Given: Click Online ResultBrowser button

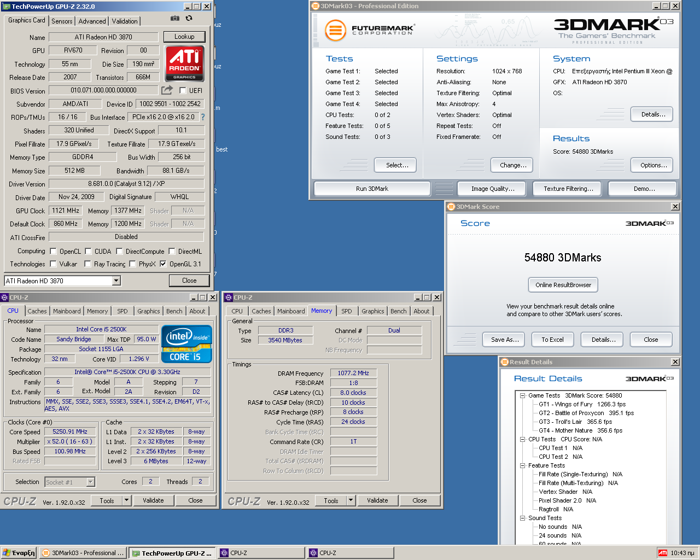Looking at the screenshot, I should pos(563,285).
